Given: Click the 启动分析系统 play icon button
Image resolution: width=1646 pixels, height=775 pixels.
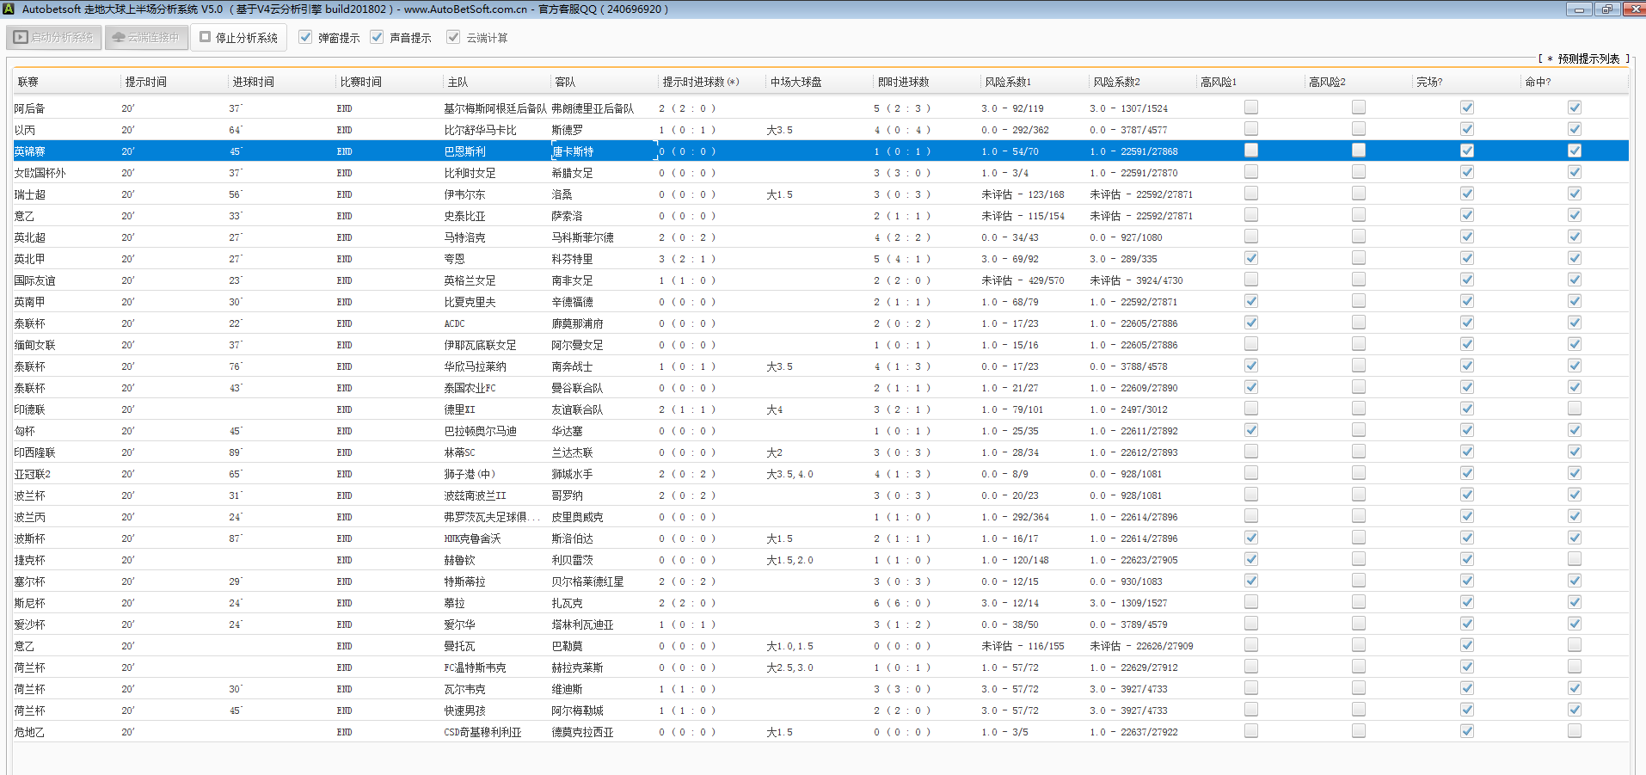Looking at the screenshot, I should [x=54, y=38].
